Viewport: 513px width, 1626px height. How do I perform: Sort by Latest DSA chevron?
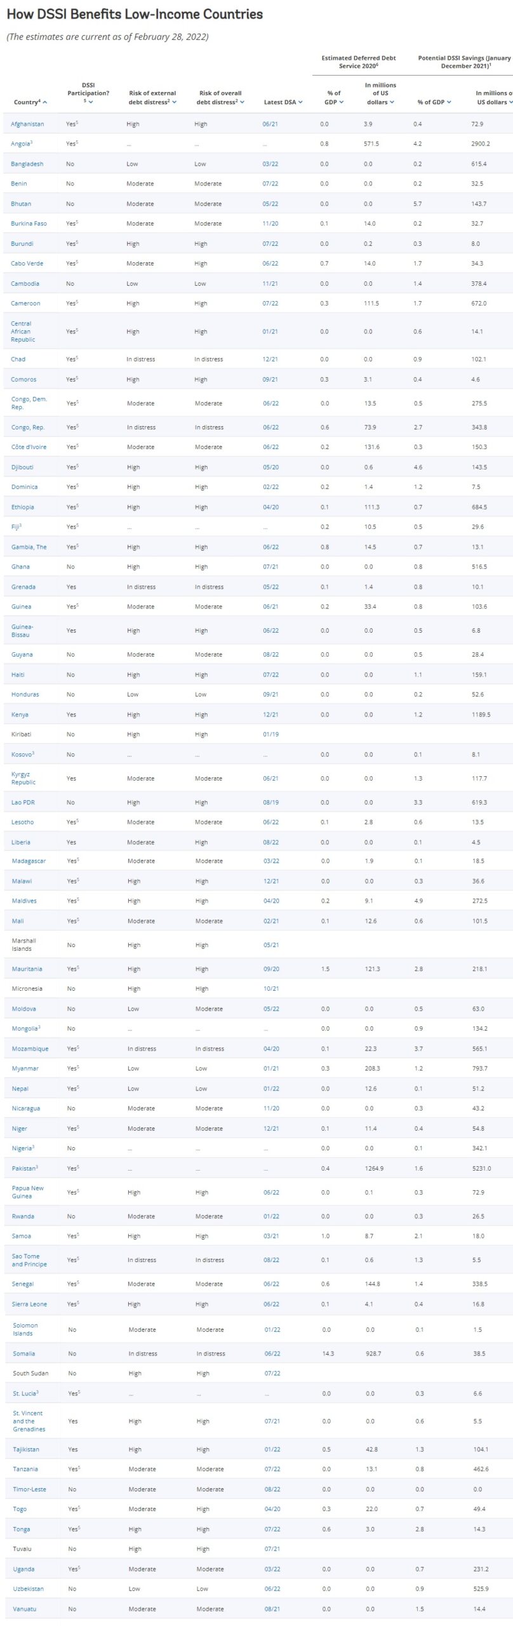click(300, 102)
